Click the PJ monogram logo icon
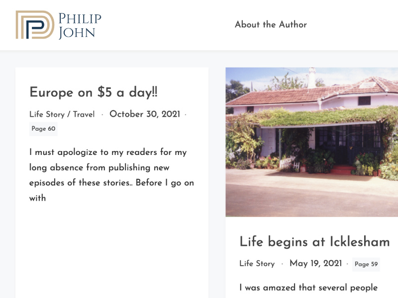This screenshot has width=398, height=298. tap(34, 25)
